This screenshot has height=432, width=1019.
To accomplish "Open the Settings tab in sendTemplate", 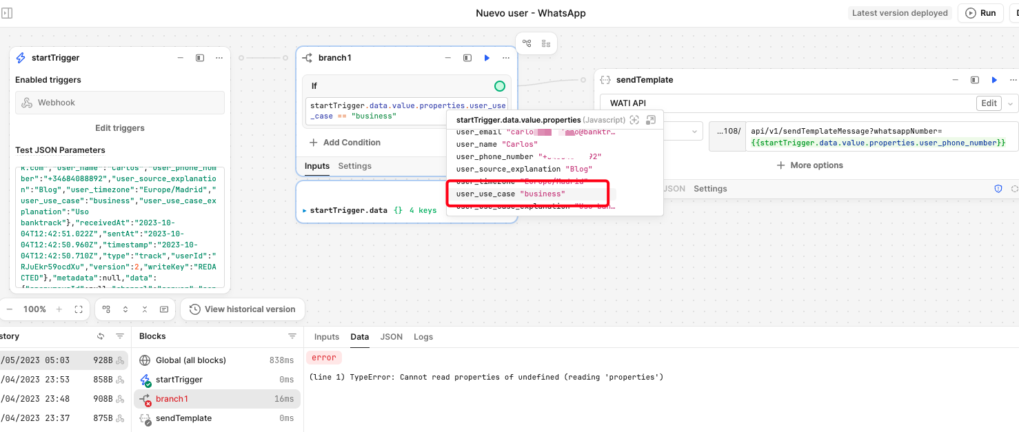I will pos(710,189).
